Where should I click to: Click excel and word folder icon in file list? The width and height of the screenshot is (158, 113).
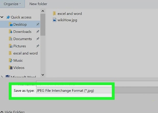(55, 13)
